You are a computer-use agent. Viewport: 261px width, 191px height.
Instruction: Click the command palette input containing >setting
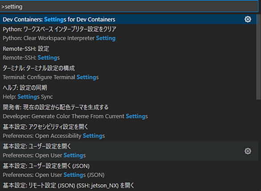click(129, 7)
